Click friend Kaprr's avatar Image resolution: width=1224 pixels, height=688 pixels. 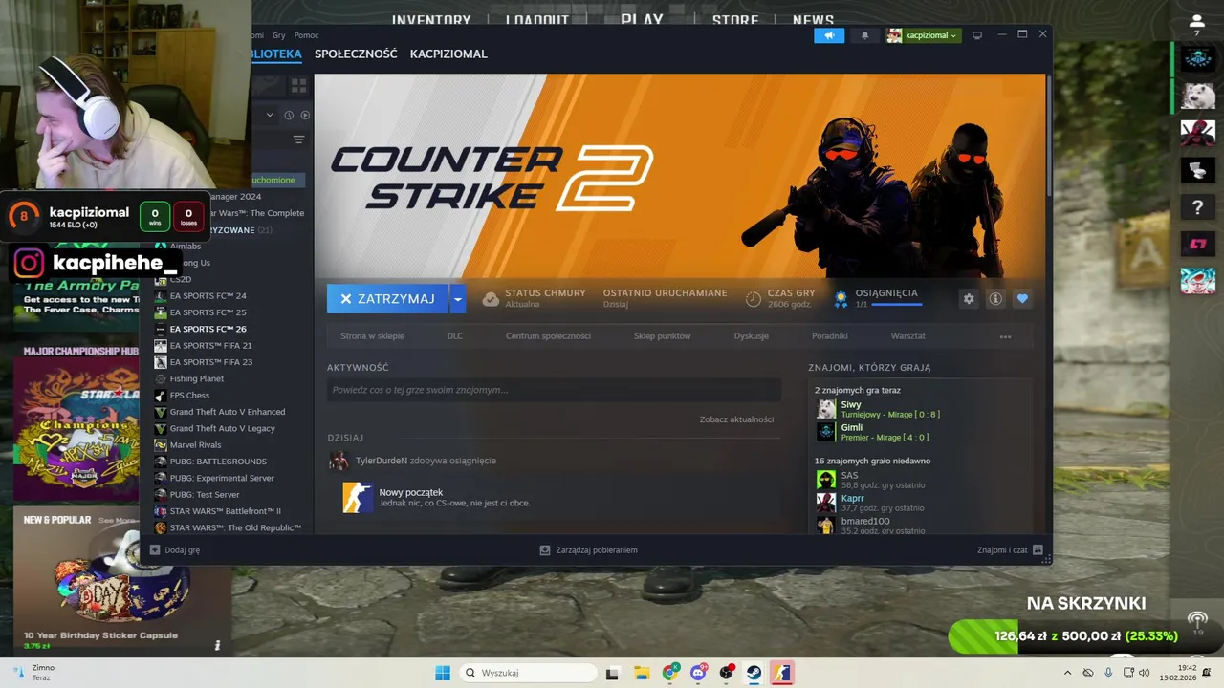pyautogui.click(x=826, y=503)
